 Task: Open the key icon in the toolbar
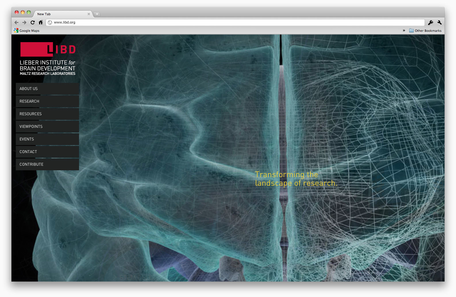point(430,22)
